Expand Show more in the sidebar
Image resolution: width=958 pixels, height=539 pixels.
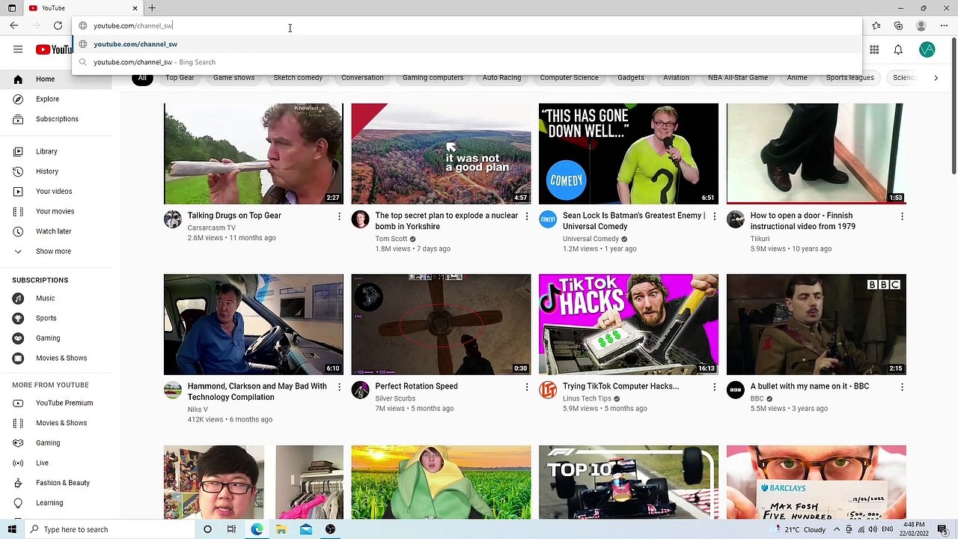[x=56, y=252]
